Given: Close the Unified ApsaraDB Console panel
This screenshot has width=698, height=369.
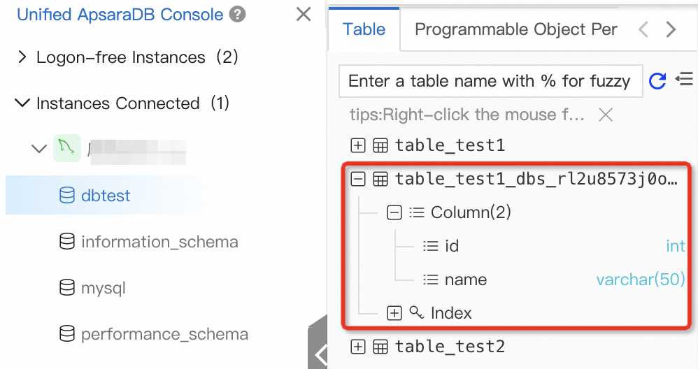Looking at the screenshot, I should [304, 14].
